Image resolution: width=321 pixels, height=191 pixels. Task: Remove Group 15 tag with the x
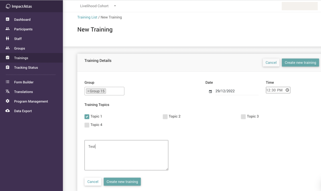tap(88, 91)
